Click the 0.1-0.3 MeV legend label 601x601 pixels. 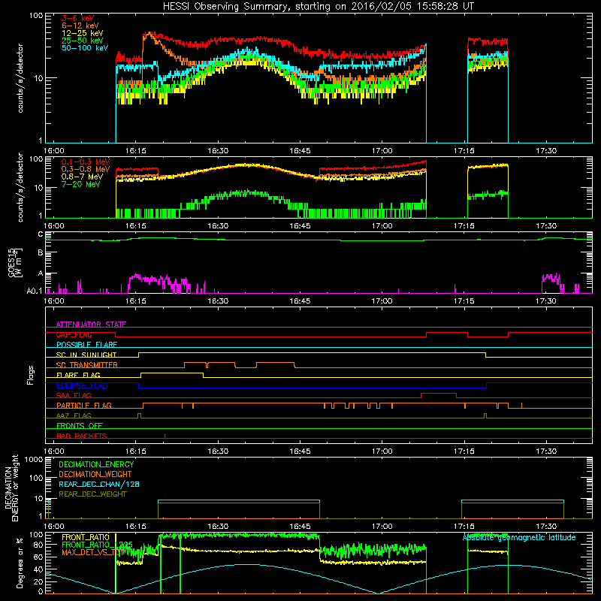pos(86,162)
